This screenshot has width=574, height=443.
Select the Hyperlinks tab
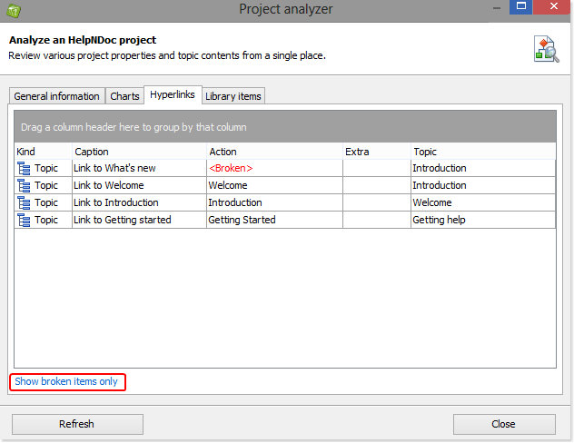coord(173,94)
